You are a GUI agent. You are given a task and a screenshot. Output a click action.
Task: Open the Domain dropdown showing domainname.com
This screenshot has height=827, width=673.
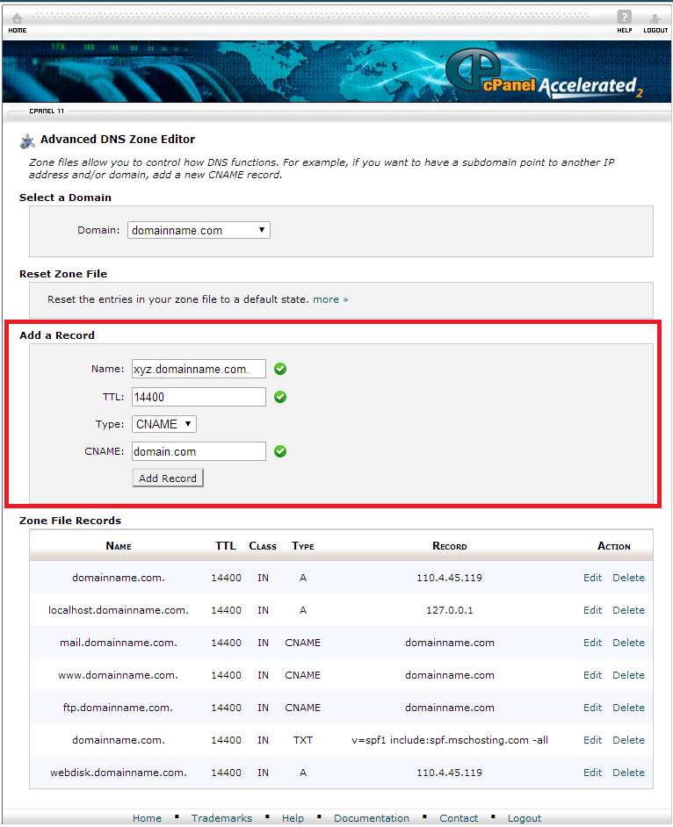(x=199, y=231)
